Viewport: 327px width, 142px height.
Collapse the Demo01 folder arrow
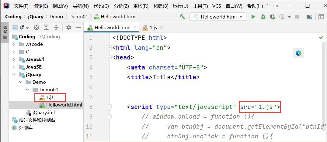27,90
